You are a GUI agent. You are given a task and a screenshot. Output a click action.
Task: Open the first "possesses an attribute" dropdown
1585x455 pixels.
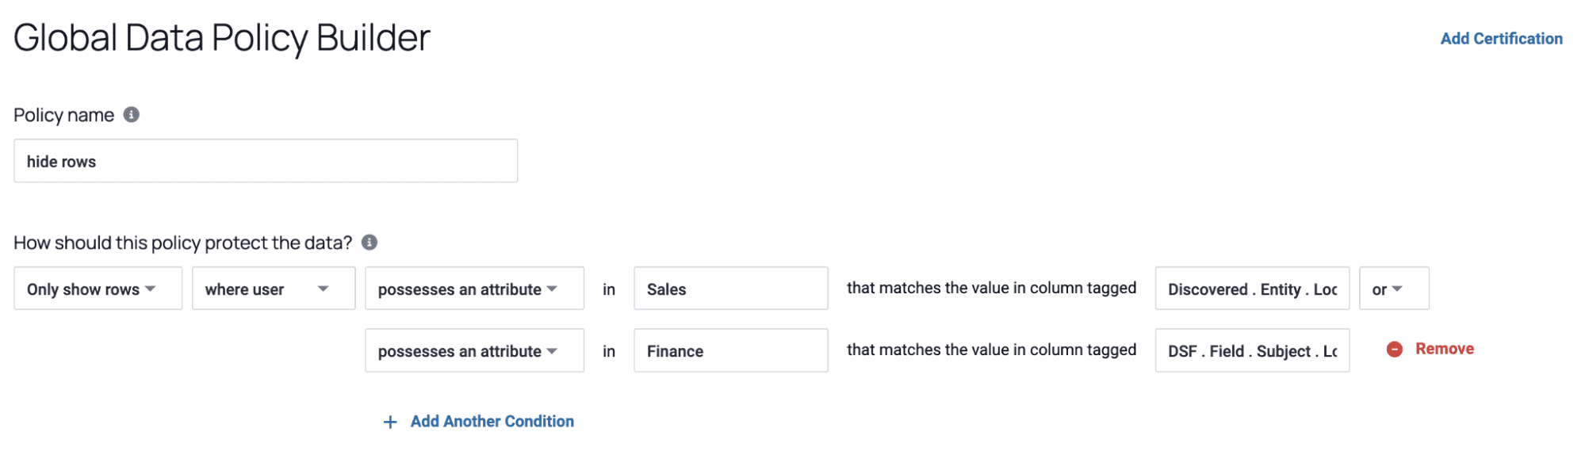tap(473, 289)
